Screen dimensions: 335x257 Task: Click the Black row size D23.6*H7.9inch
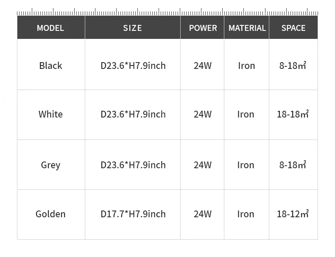(x=133, y=65)
